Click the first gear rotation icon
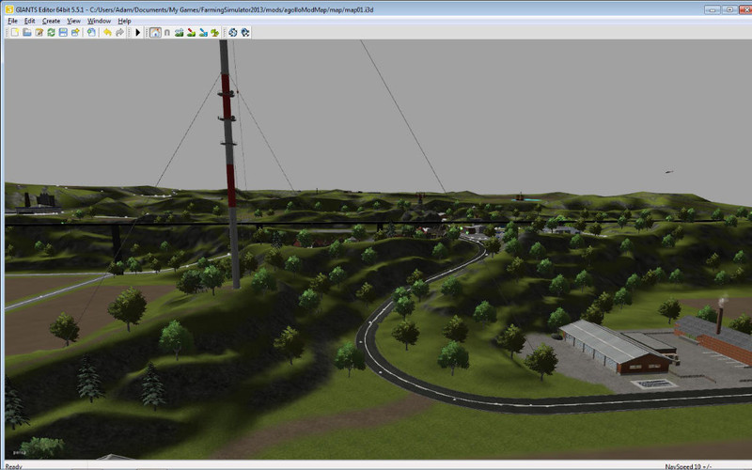This screenshot has width=752, height=470. click(232, 32)
